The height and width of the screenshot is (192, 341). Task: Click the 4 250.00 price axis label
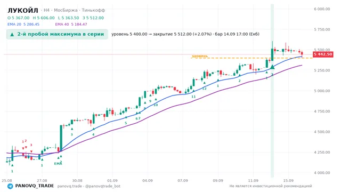pyautogui.click(x=322, y=152)
